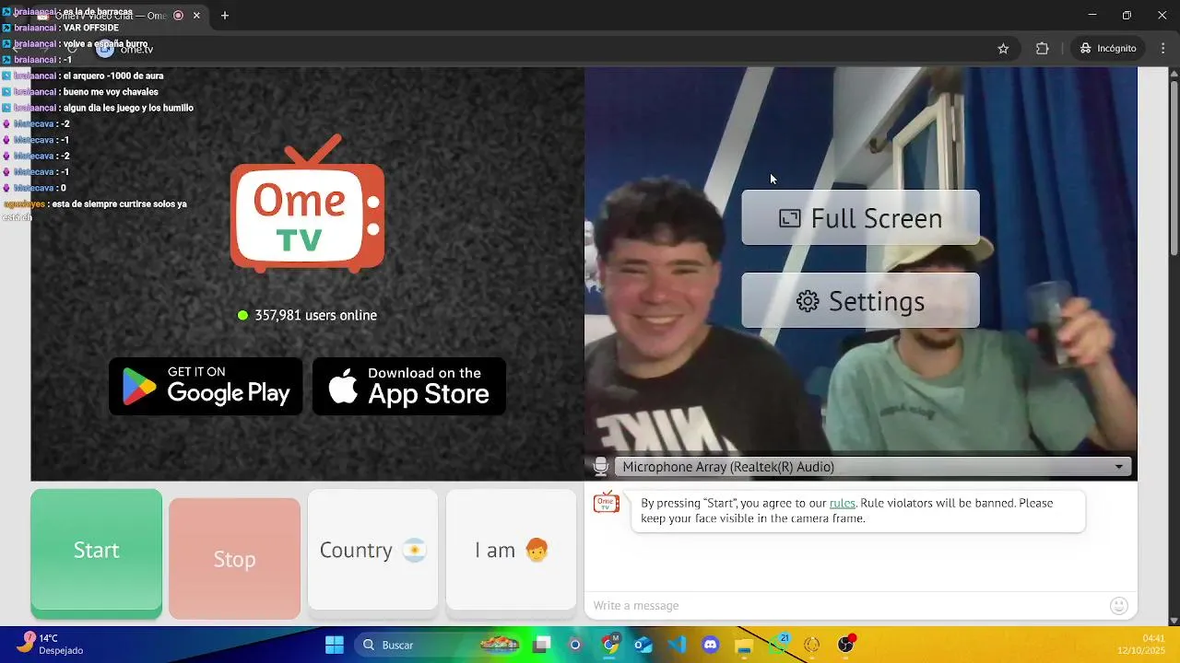Open the 'I am' gender selector
The image size is (1180, 663).
(x=511, y=550)
